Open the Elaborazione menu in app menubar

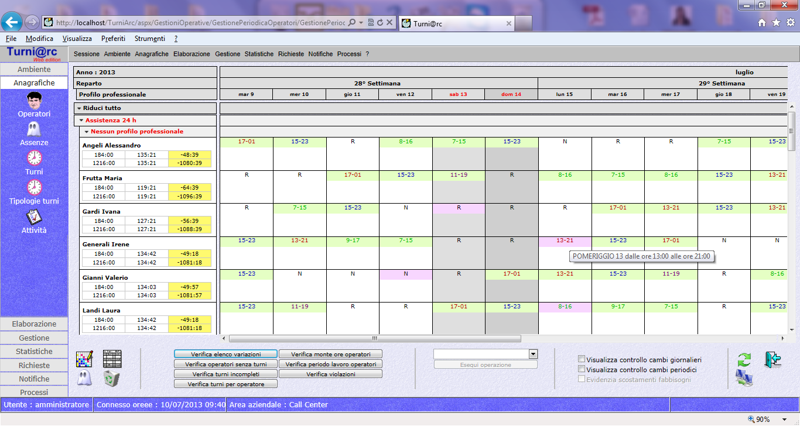pyautogui.click(x=192, y=54)
